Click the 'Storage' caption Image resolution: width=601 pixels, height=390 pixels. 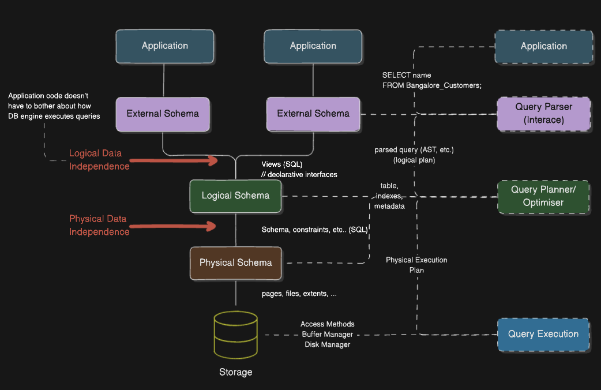[235, 372]
